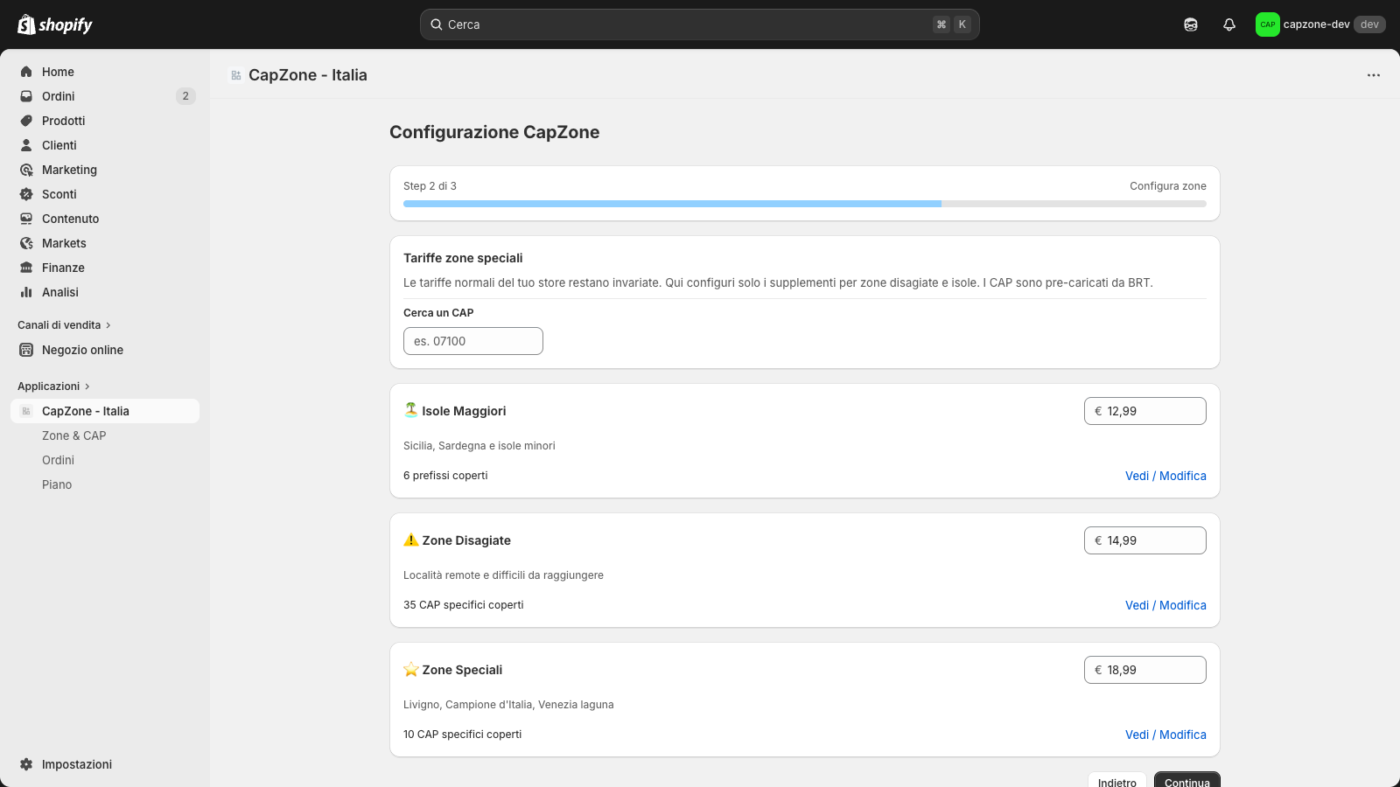Click the Markets globe icon
This screenshot has height=787, width=1400.
[x=26, y=243]
